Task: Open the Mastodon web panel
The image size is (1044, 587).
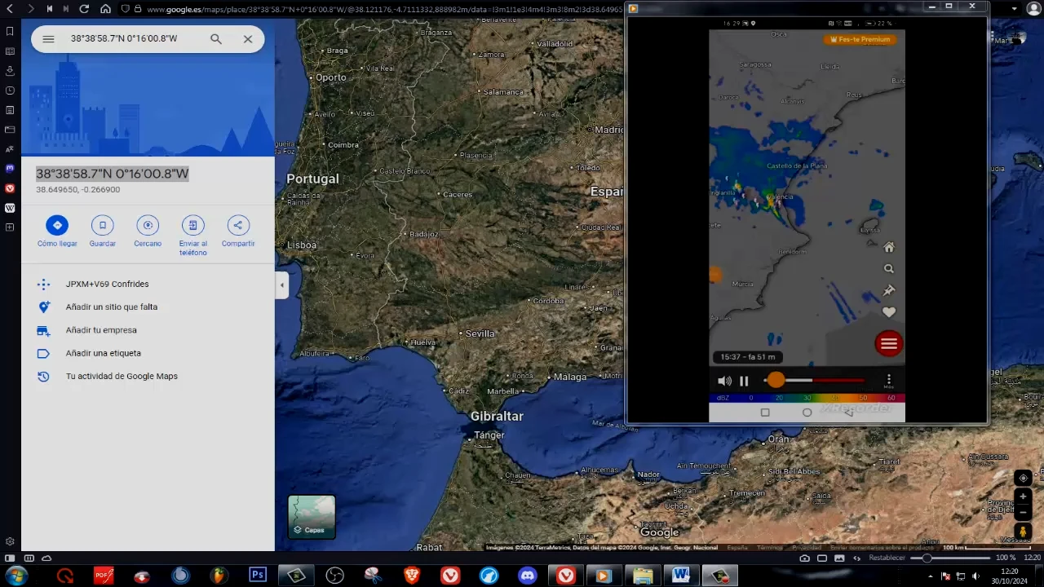Action: click(10, 168)
